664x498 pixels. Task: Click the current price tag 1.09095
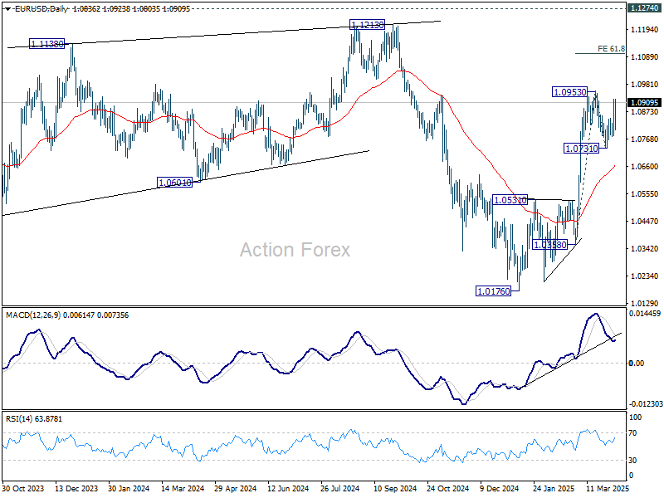tap(644, 102)
